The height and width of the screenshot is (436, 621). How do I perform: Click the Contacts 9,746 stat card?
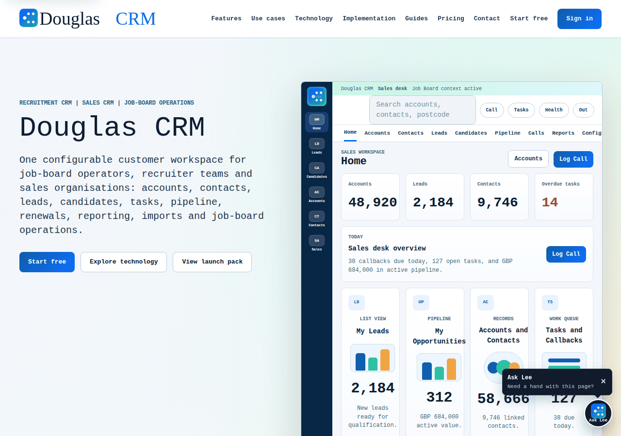pos(499,197)
